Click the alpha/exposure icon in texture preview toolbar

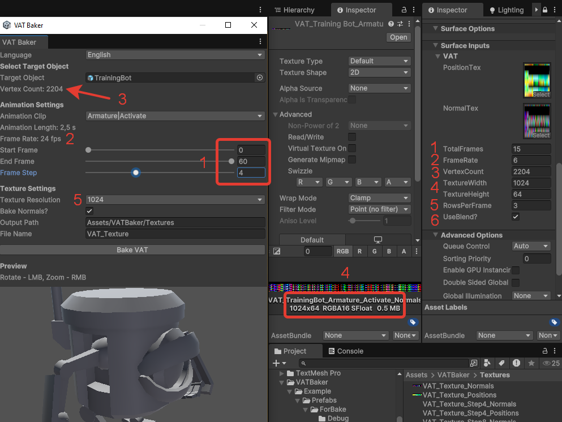(x=277, y=251)
